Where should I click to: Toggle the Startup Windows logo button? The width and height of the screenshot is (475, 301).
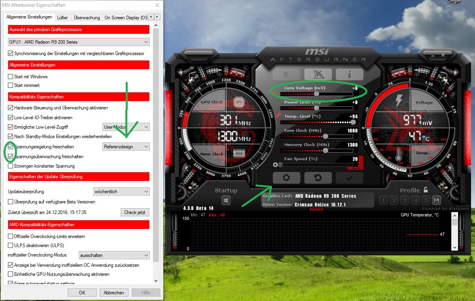point(226,201)
